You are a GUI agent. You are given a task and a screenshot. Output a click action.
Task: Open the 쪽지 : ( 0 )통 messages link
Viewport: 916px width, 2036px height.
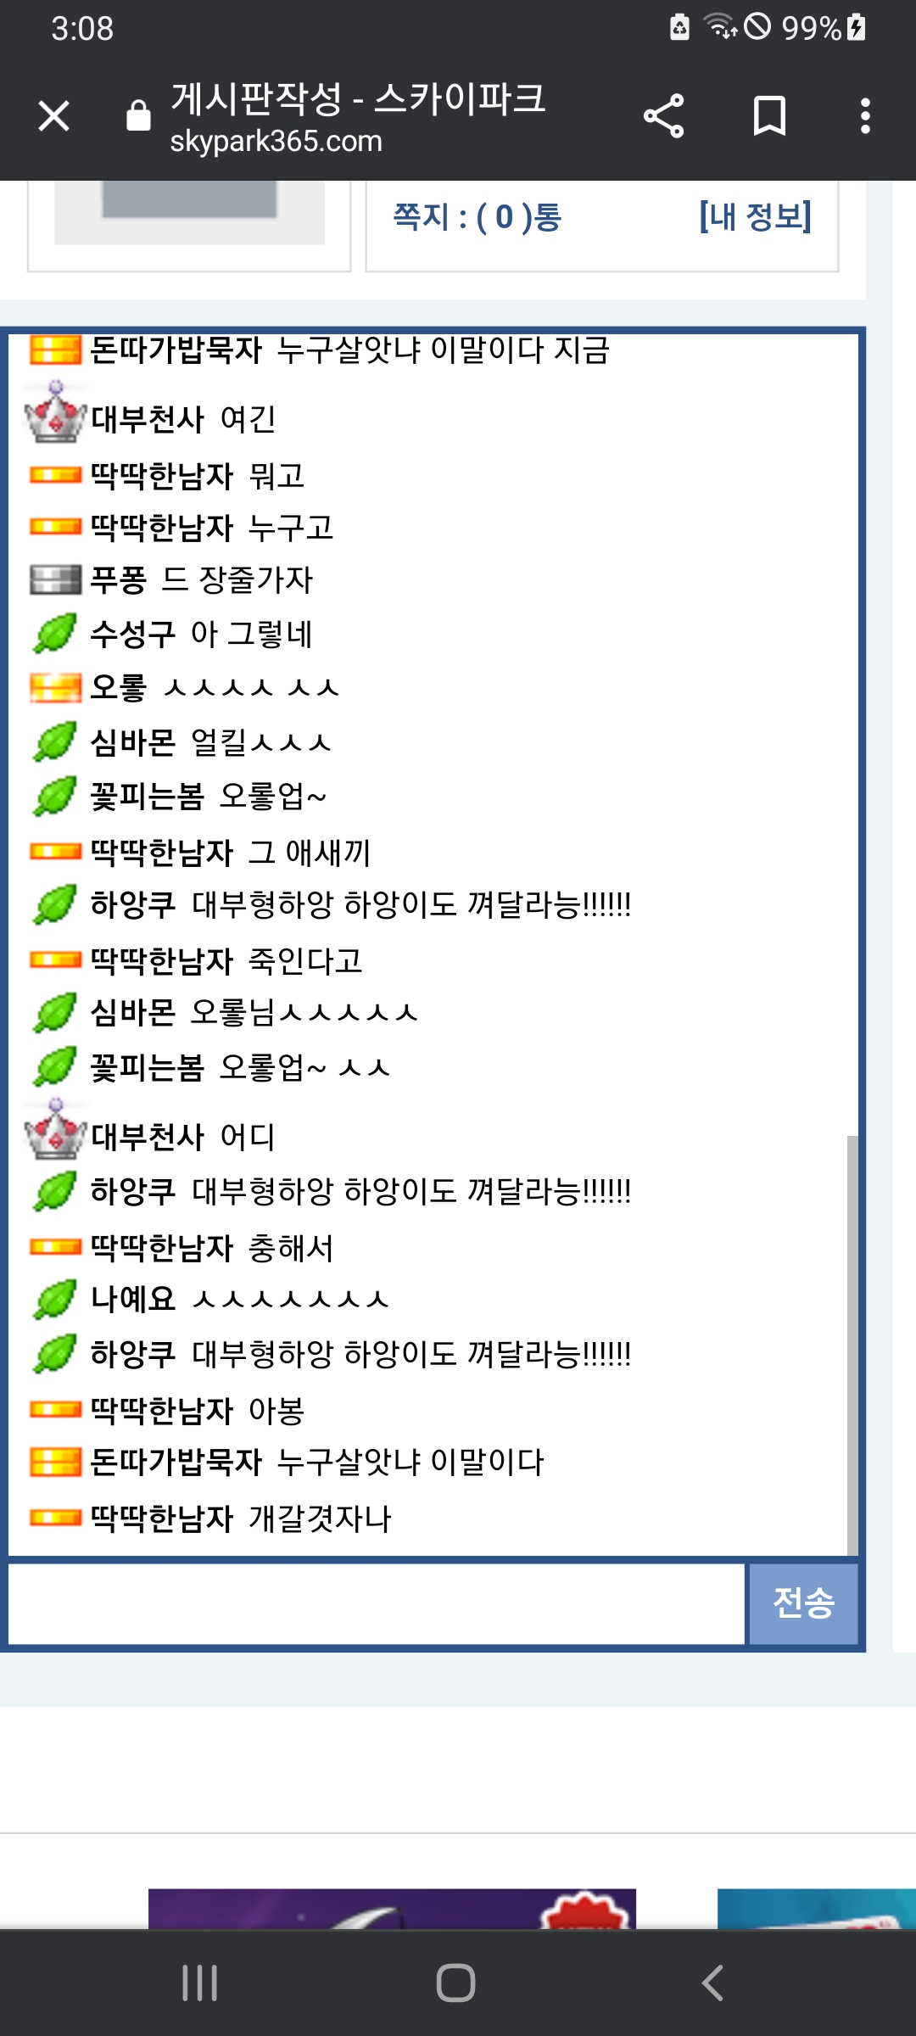477,217
